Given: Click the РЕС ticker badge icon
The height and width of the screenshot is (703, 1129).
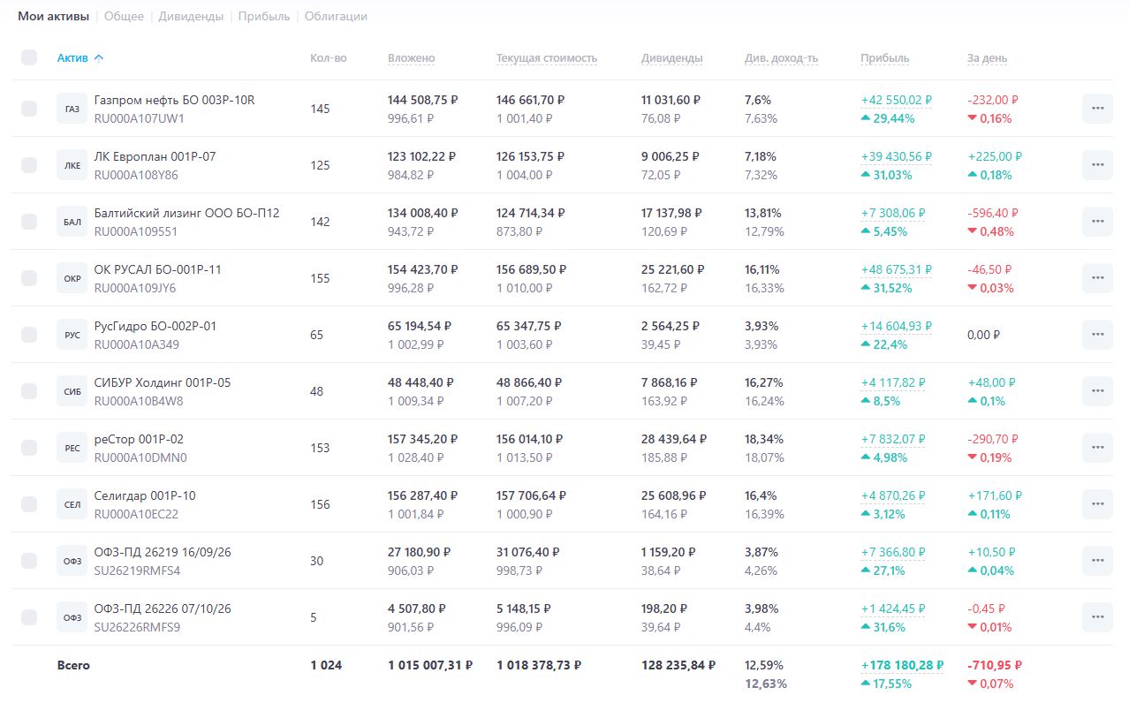Looking at the screenshot, I should 72,448.
